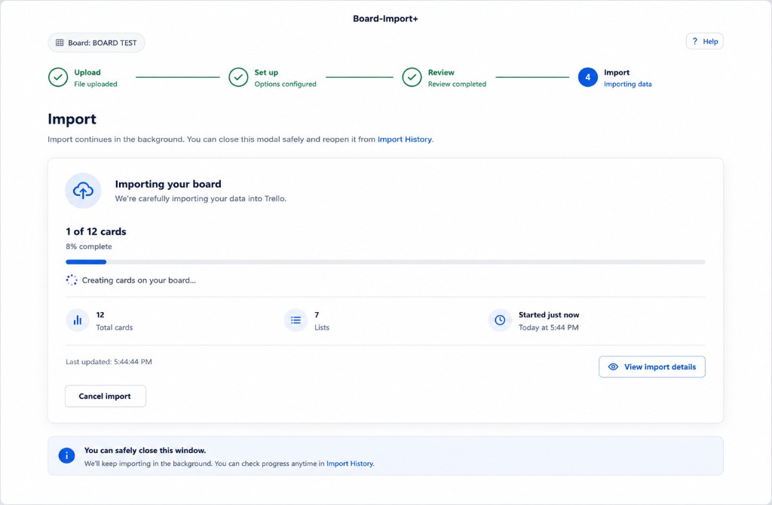Viewport: 772px width, 505px height.
Task: Click the "Importing your board" heading
Action: (x=168, y=184)
